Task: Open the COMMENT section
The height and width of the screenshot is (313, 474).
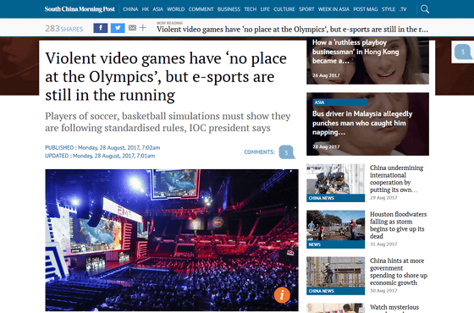Action: click(x=201, y=9)
